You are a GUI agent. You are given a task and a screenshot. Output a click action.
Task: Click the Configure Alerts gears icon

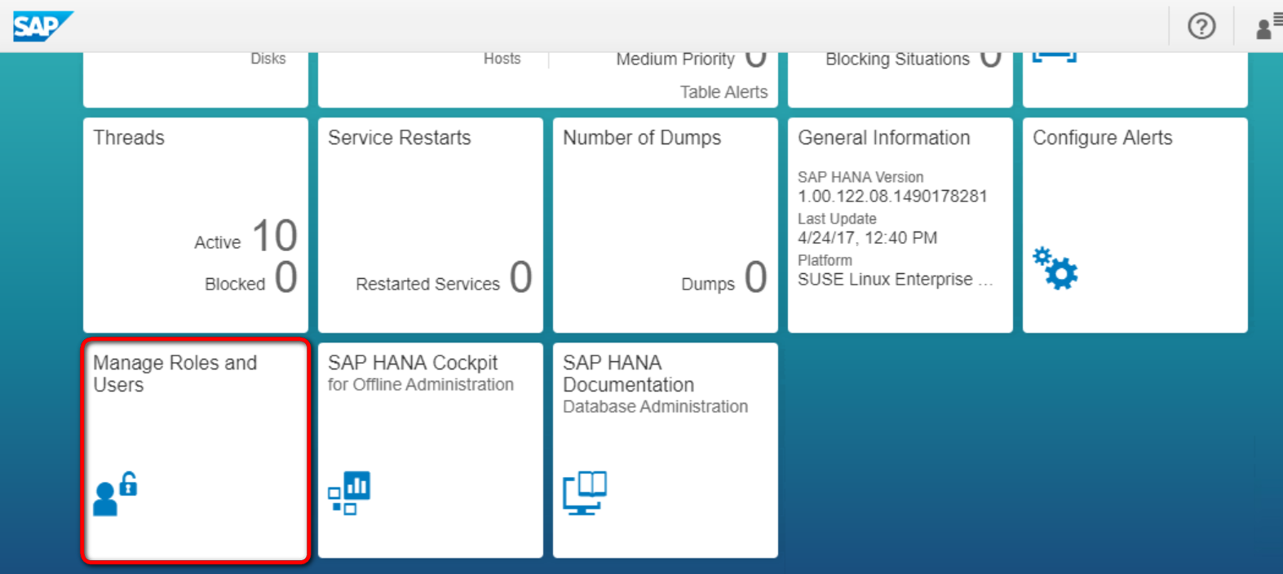tap(1055, 268)
